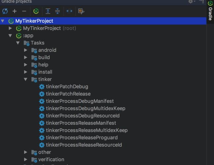Click the Tasks folder icon
The height and width of the screenshot is (165, 214).
[26, 43]
